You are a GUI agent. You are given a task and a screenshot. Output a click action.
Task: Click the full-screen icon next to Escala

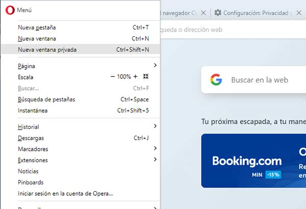146,76
